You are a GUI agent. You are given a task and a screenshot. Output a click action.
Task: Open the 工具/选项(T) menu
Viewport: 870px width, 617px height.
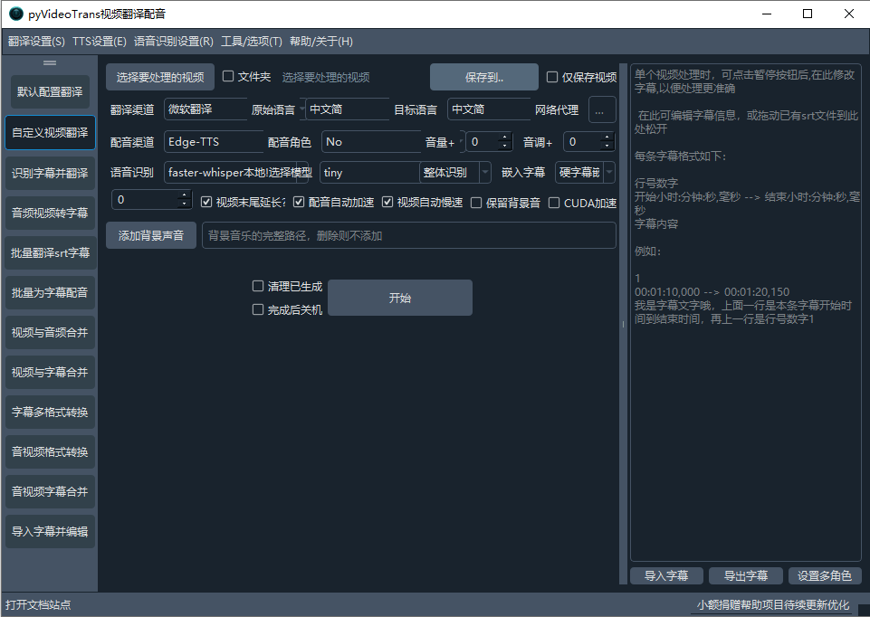[252, 42]
